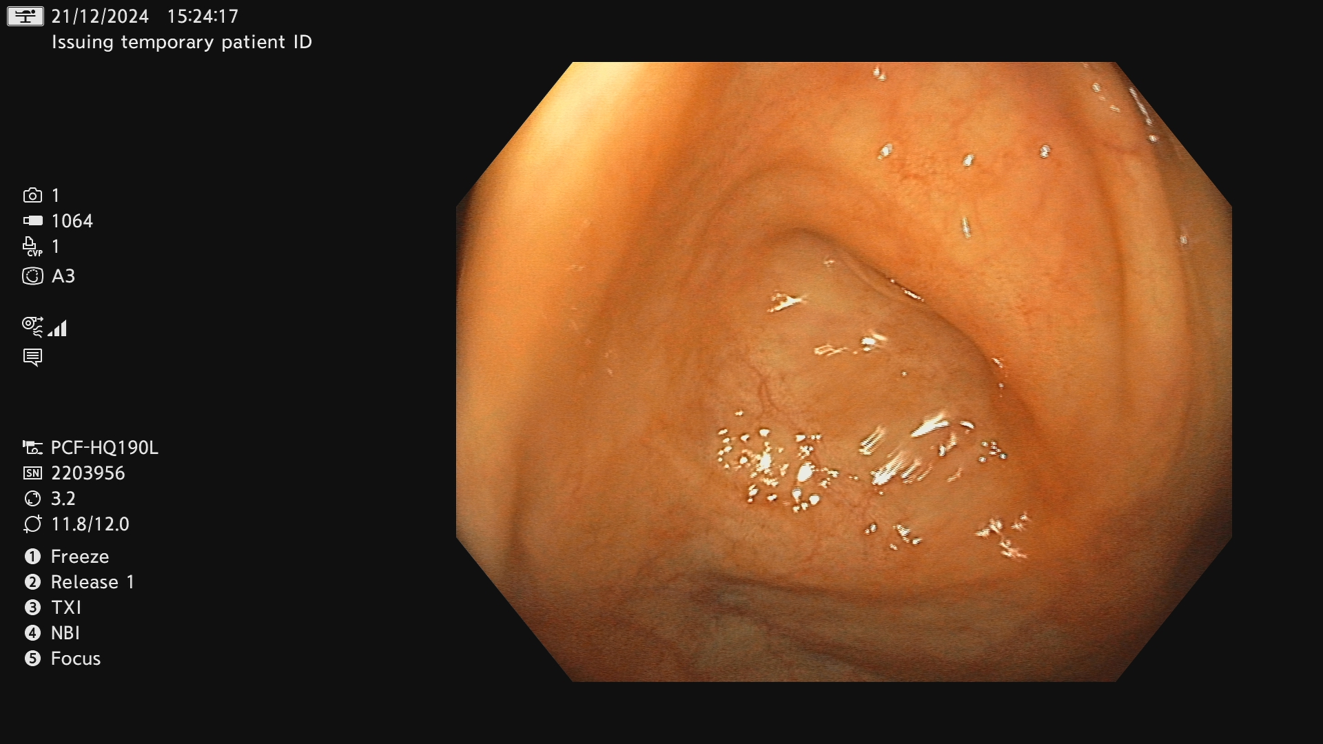
Task: Click the time 15:24:17
Action: (x=203, y=17)
